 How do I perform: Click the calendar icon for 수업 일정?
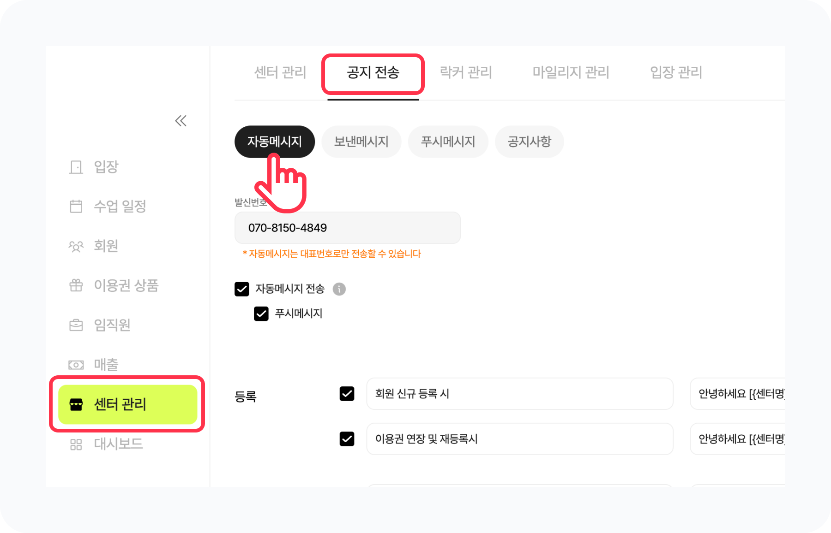(76, 206)
